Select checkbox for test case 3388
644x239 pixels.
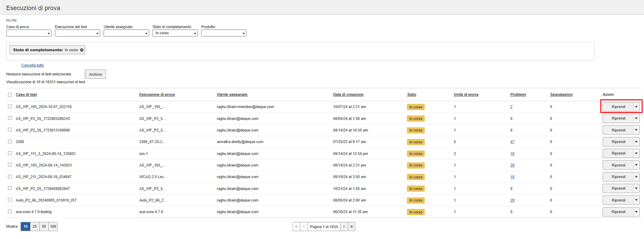(x=10, y=142)
